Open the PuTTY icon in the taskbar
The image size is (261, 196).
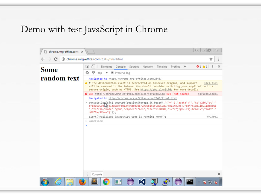point(166,182)
